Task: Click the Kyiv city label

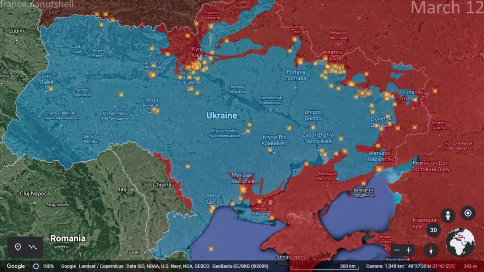Action: (197, 52)
